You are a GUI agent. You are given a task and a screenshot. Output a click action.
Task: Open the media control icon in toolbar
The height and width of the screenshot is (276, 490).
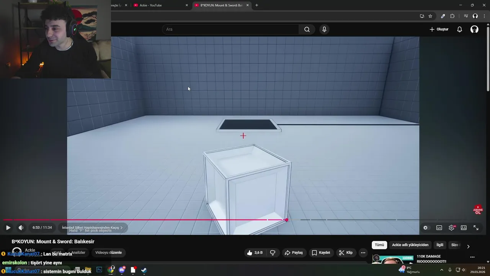tap(466, 16)
